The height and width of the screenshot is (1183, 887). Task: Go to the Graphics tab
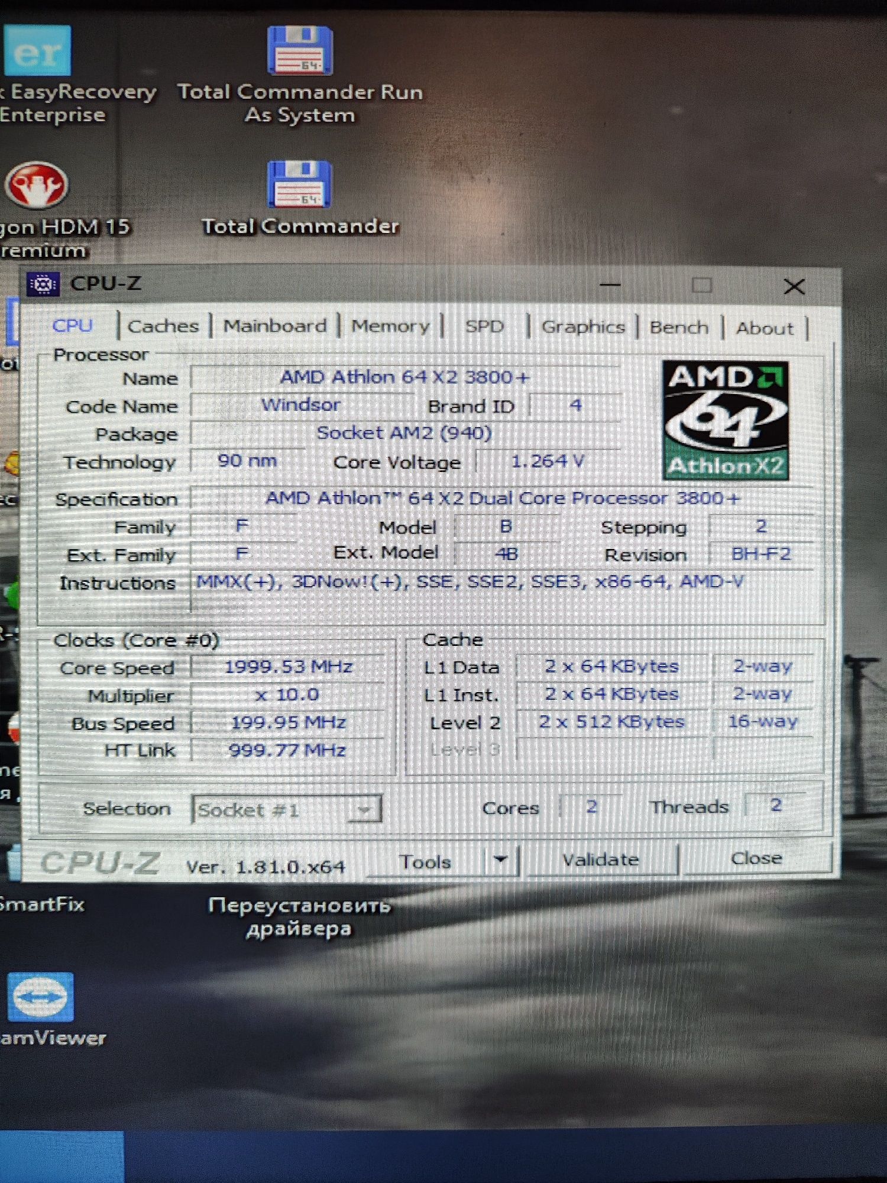[583, 327]
